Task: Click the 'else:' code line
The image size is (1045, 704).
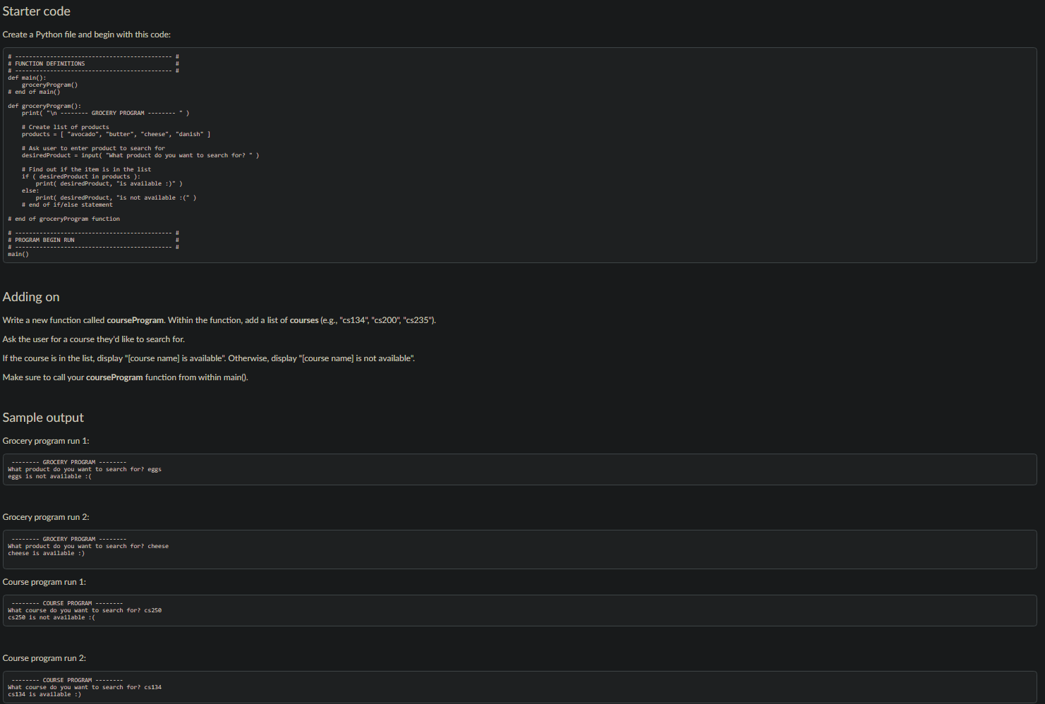Action: (x=30, y=190)
